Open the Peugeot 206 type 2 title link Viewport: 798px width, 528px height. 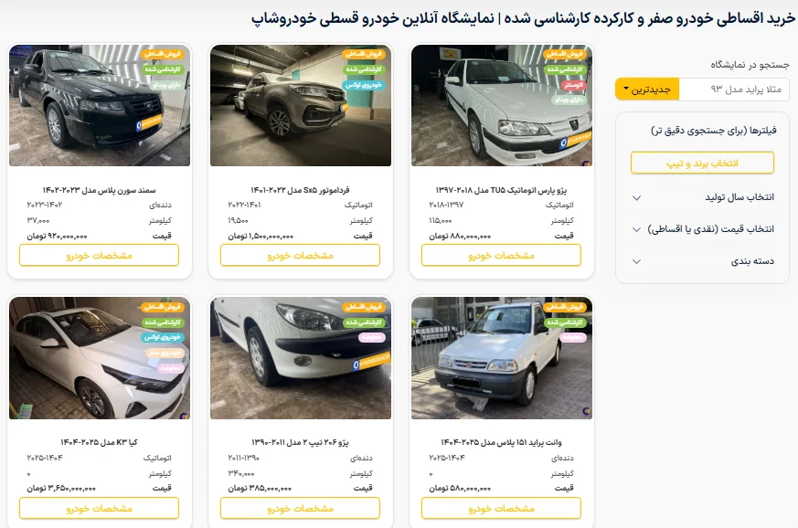coord(300,442)
